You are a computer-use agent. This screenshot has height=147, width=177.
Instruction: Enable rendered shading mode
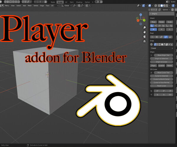pyautogui.click(x=167, y=6)
